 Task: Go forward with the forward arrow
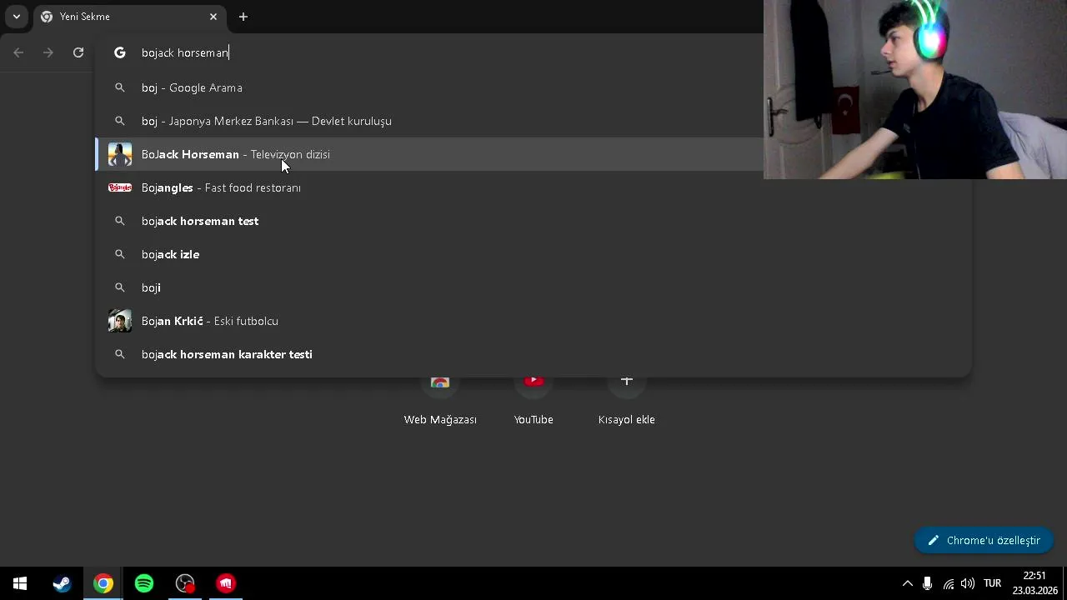click(48, 52)
